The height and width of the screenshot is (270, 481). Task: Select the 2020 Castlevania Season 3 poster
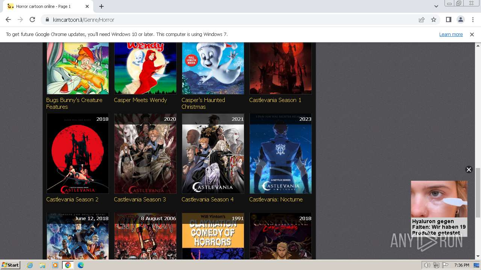pyautogui.click(x=145, y=154)
